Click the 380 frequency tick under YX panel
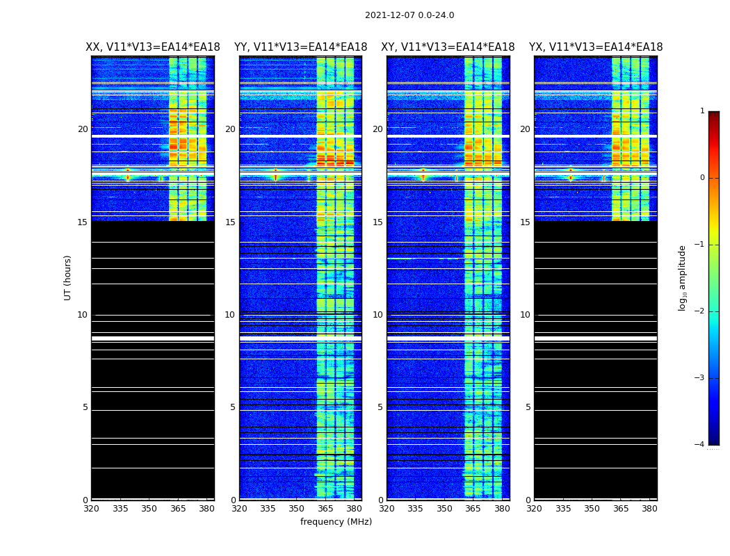Screen dimensions: 730x556 (x=649, y=509)
